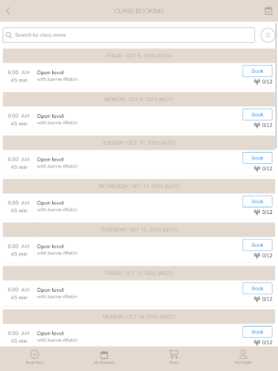
Task: Switch to My Schedule tab
Action: click(x=104, y=357)
